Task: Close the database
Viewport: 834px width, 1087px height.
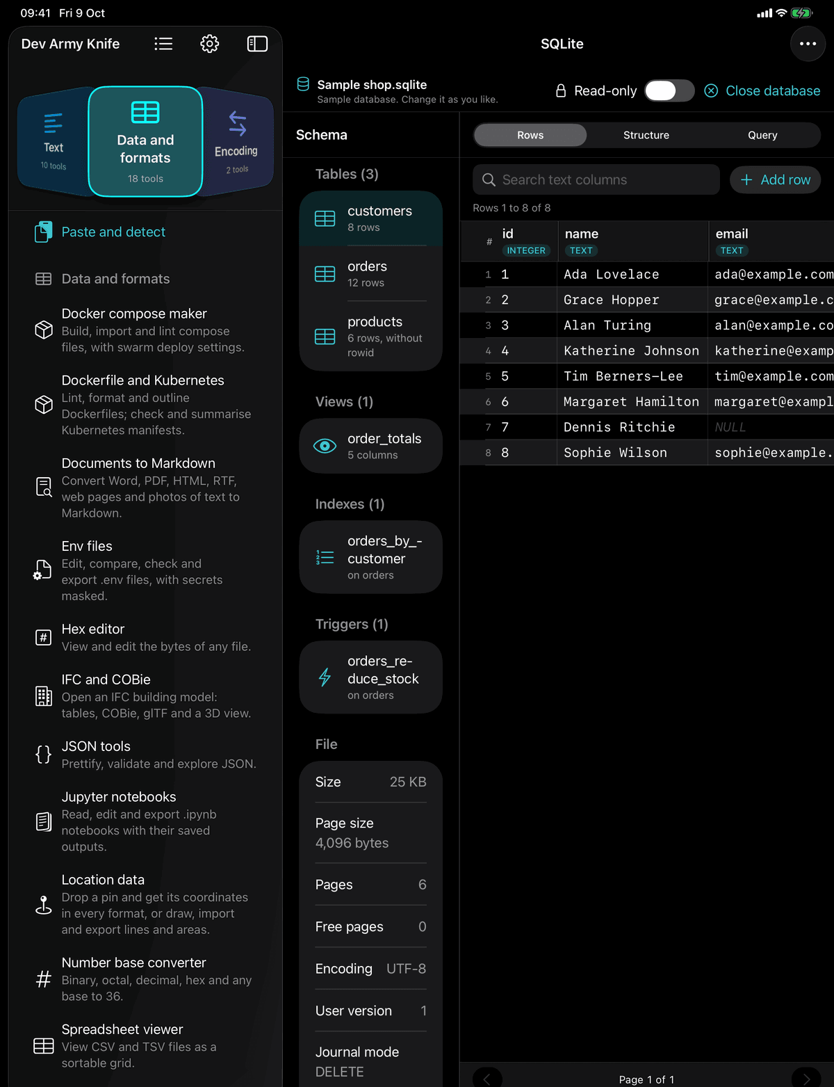Action: click(x=762, y=90)
